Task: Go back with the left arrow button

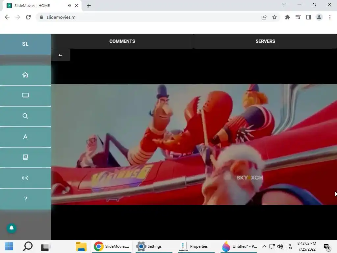Action: pyautogui.click(x=61, y=55)
